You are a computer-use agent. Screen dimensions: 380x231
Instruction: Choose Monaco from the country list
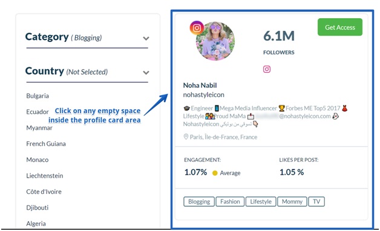click(x=38, y=160)
